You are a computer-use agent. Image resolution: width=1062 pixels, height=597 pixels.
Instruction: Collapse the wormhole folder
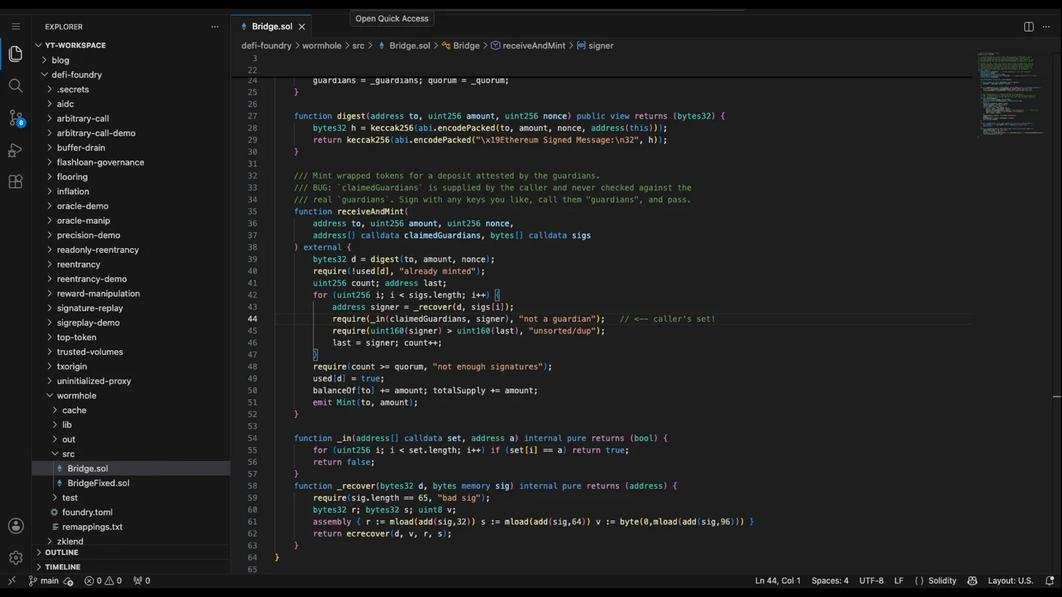(x=76, y=395)
